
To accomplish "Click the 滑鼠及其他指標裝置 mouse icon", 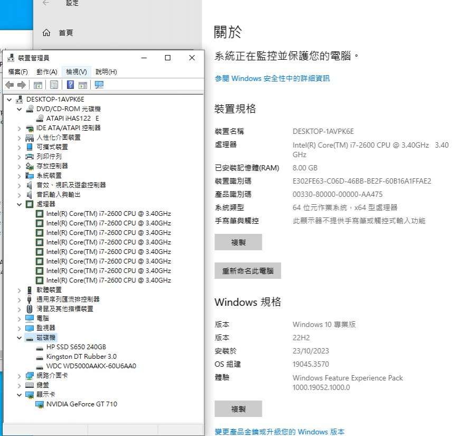I will [30, 309].
